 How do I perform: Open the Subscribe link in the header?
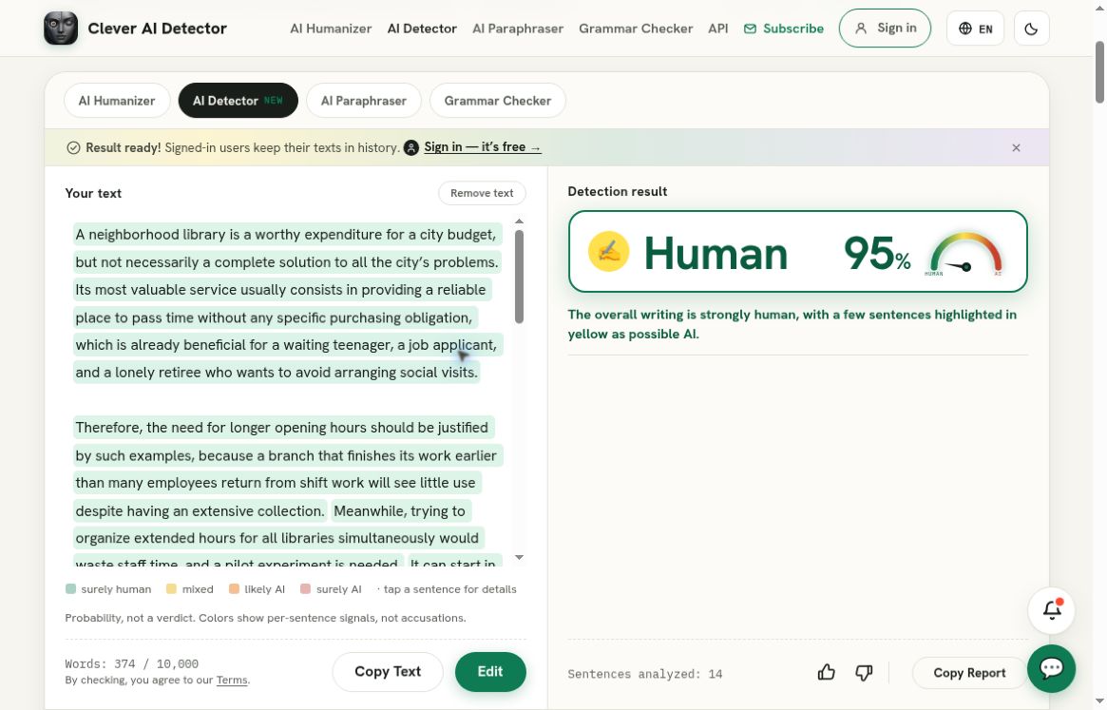click(x=784, y=29)
